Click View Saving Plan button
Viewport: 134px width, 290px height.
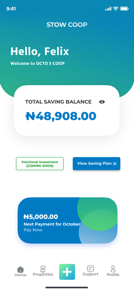click(x=96, y=163)
